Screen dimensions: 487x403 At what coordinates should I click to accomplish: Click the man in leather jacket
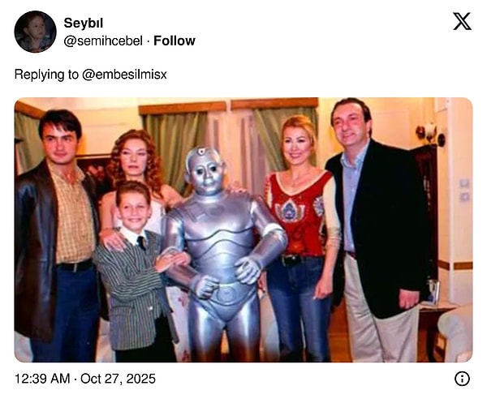tap(58, 236)
